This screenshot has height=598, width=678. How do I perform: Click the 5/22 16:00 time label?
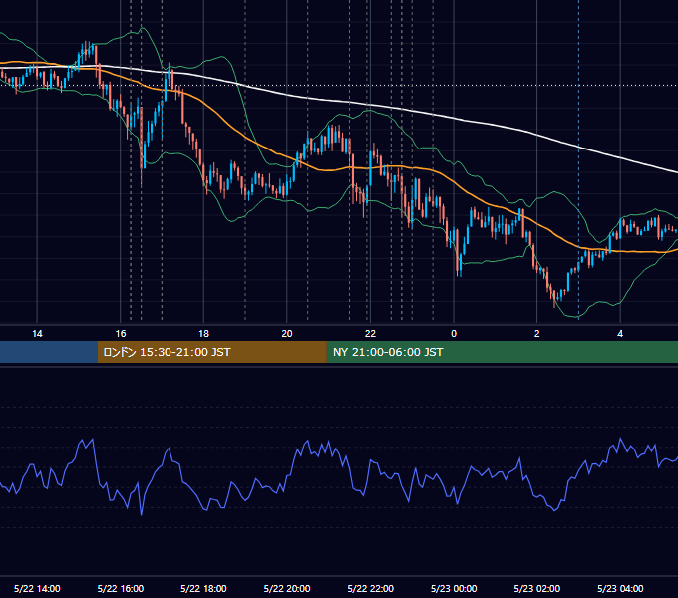point(121,588)
